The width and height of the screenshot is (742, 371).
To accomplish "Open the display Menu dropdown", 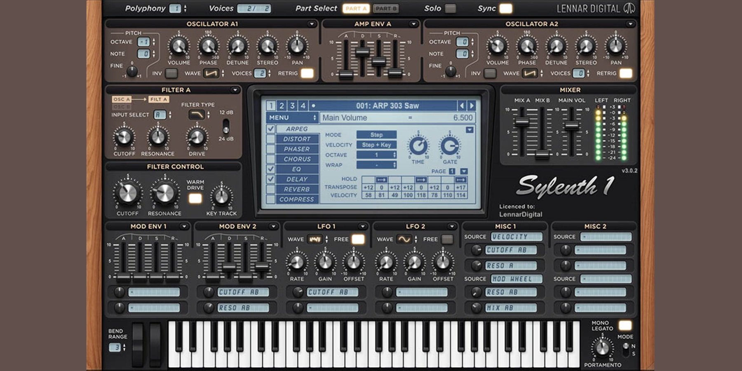I will point(292,118).
